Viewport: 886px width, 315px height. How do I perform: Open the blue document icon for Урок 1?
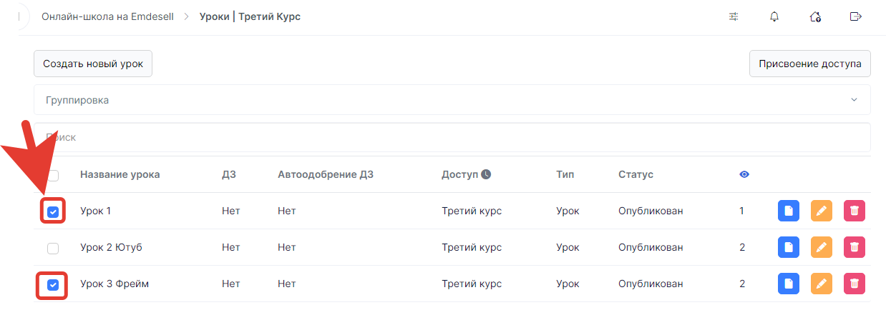point(789,211)
